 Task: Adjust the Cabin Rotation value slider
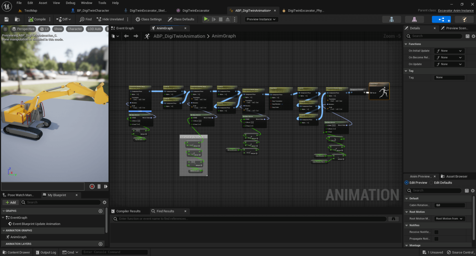(450, 205)
